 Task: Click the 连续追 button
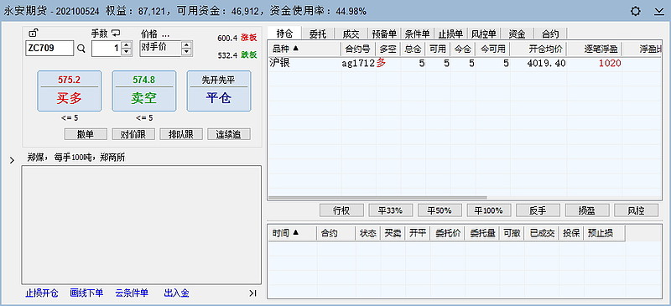(228, 134)
